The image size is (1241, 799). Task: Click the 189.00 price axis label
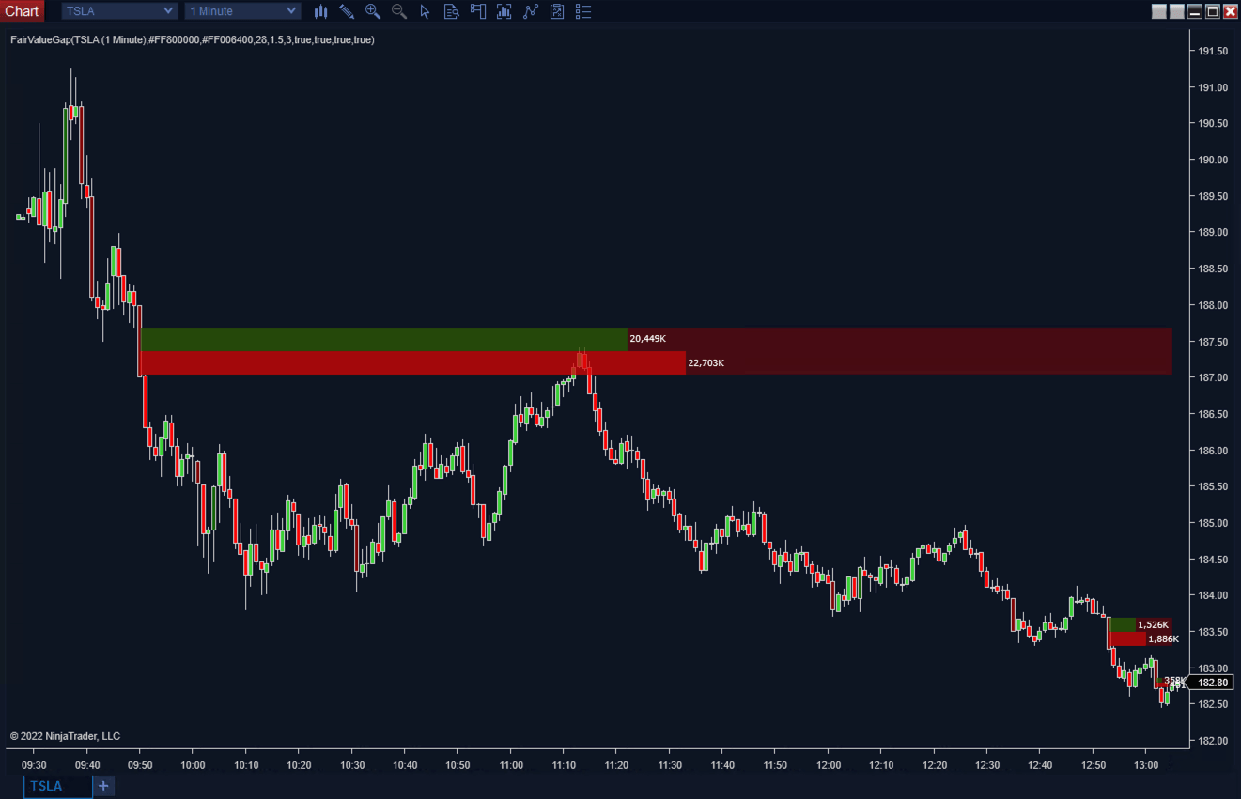point(1213,232)
